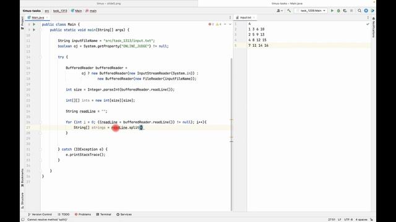Screen dimensions: 396x222
Task: Collapse the try block fold marker
Action: [x=40, y=57]
